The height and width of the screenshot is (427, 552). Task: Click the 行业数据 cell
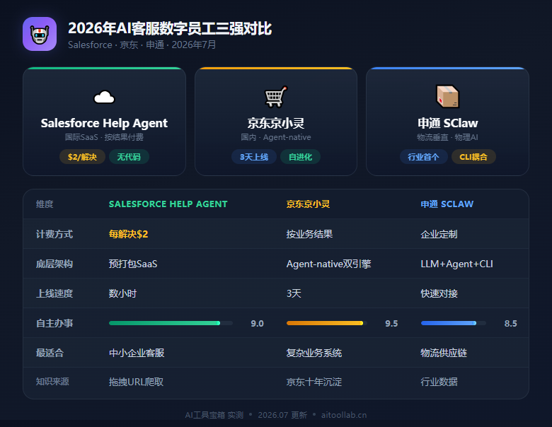(x=439, y=382)
